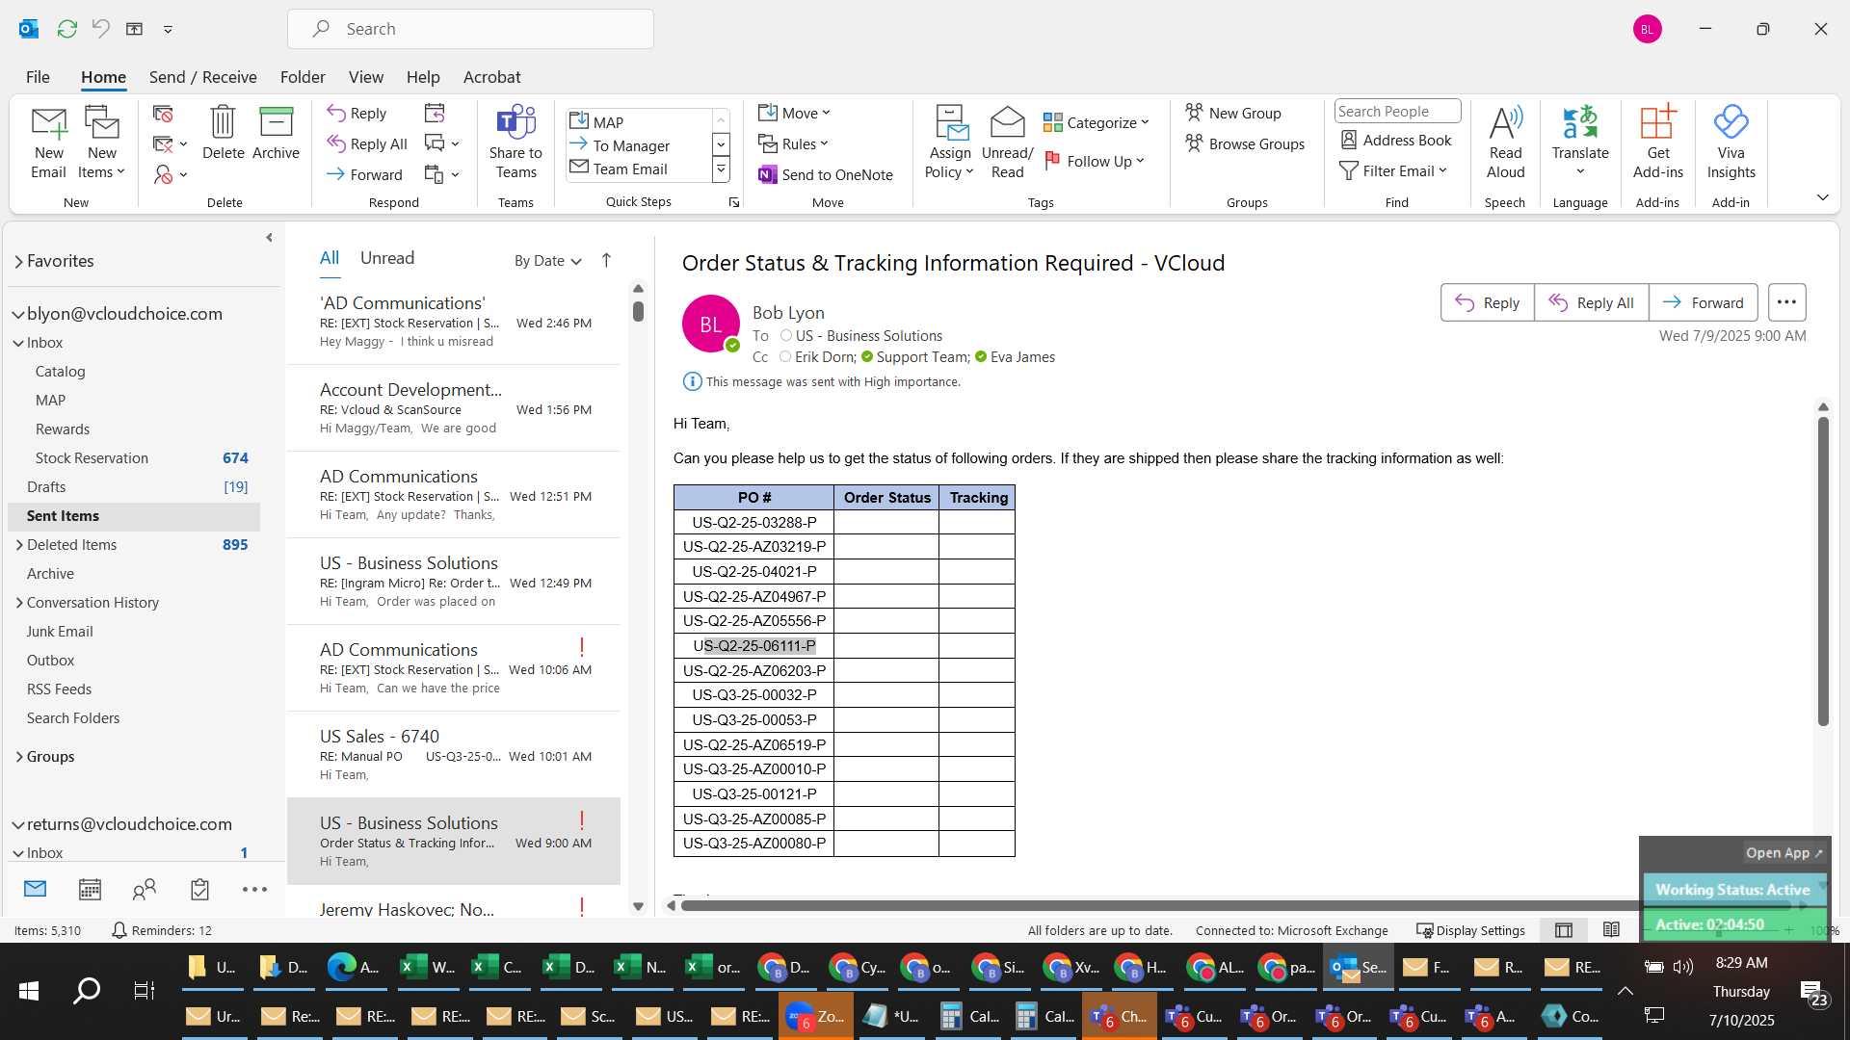1850x1040 pixels.
Task: Click the Ignore conversation icon
Action: [163, 114]
